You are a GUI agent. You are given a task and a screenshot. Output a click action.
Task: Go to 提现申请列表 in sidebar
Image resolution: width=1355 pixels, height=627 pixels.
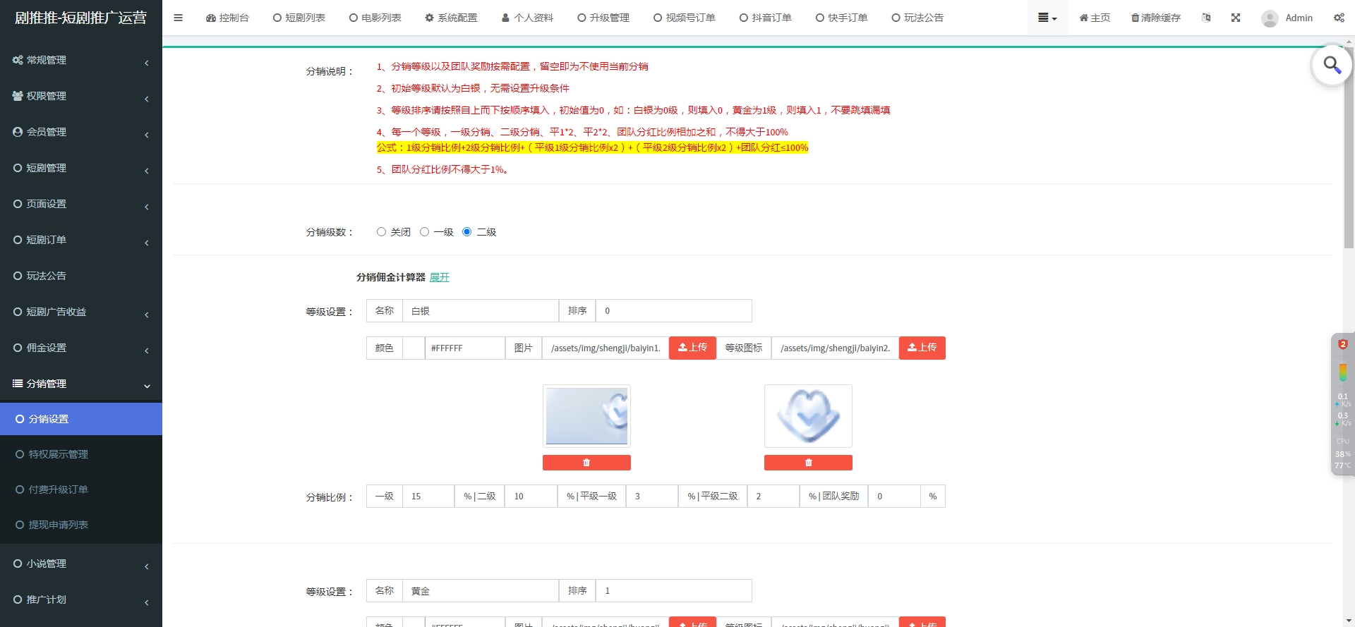(58, 525)
